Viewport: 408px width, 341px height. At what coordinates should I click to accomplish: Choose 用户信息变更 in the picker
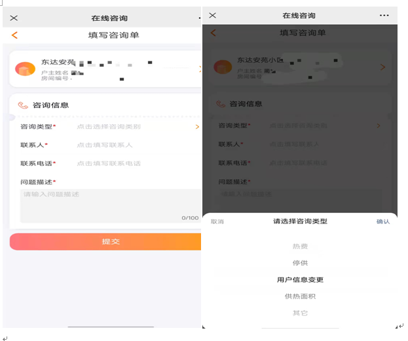[x=300, y=280]
